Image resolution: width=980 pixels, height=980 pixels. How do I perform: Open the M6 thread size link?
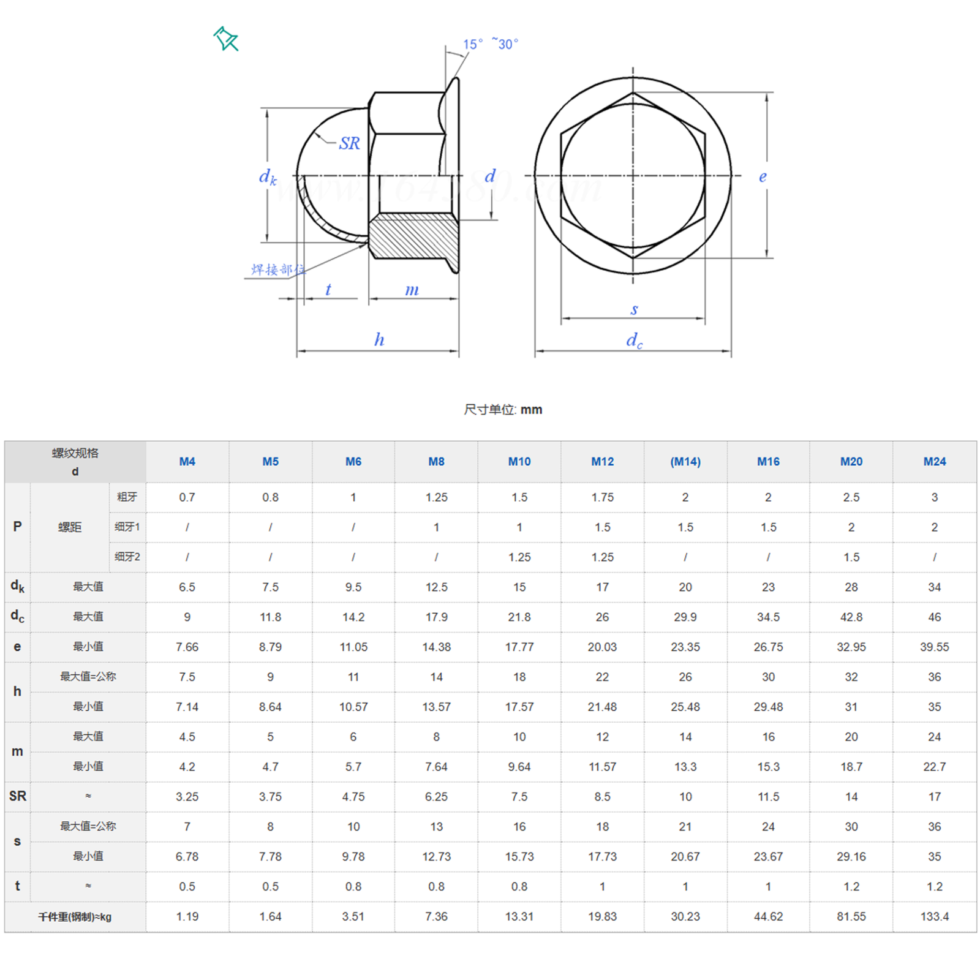point(353,462)
